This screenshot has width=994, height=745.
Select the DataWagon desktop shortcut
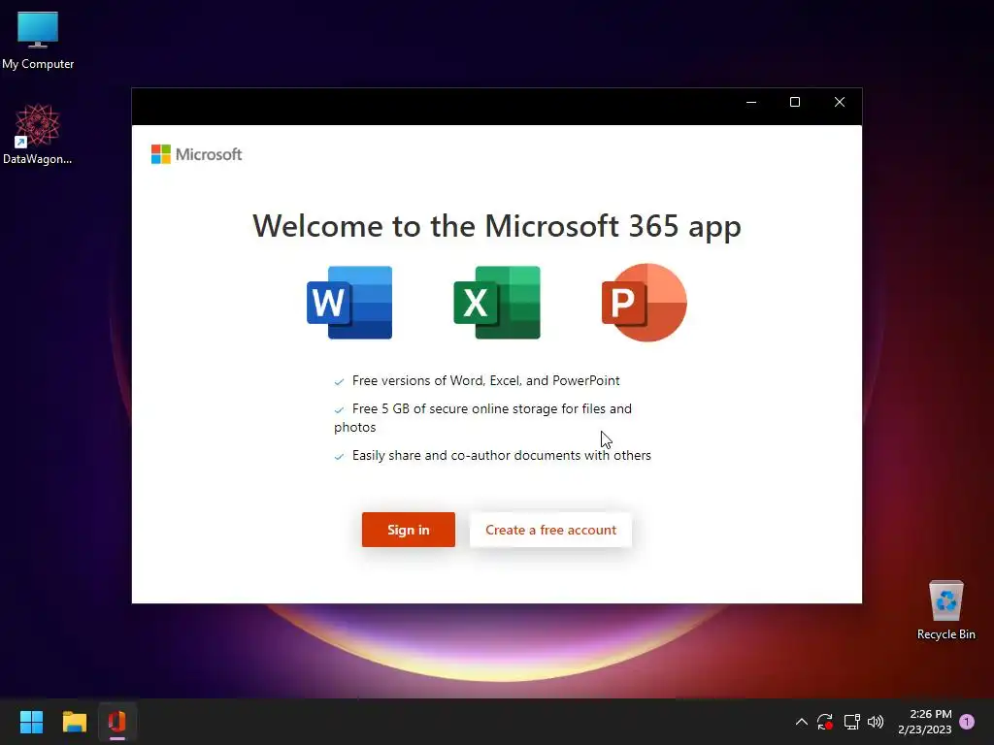(x=38, y=134)
